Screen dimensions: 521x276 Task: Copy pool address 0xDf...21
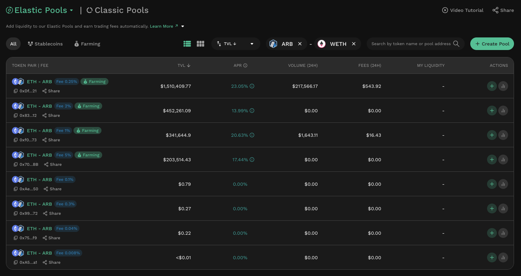(15, 91)
